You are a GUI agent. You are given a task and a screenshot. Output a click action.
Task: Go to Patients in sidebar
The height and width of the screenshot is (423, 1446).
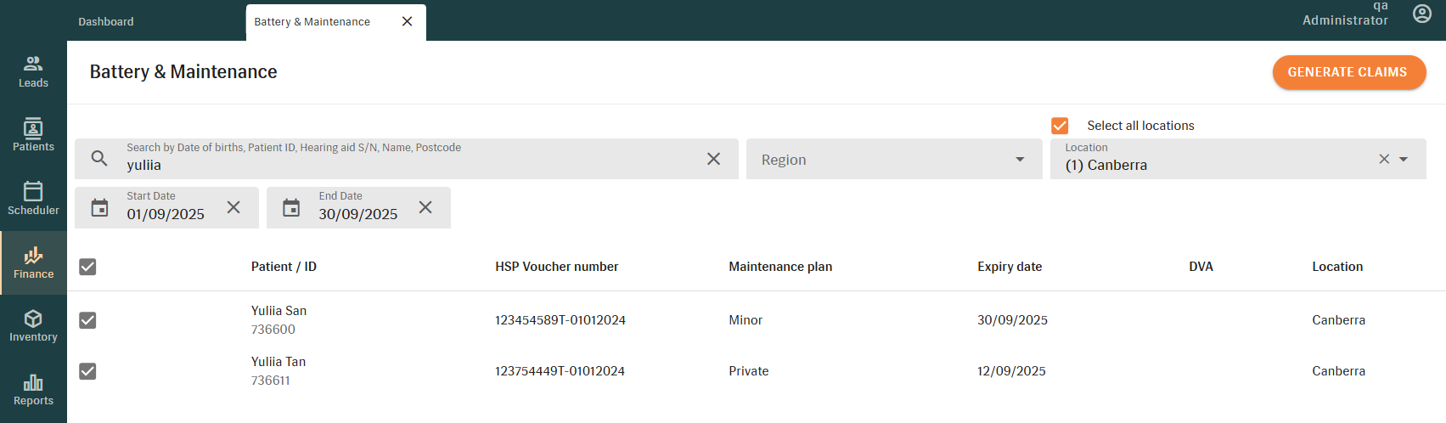point(33,128)
